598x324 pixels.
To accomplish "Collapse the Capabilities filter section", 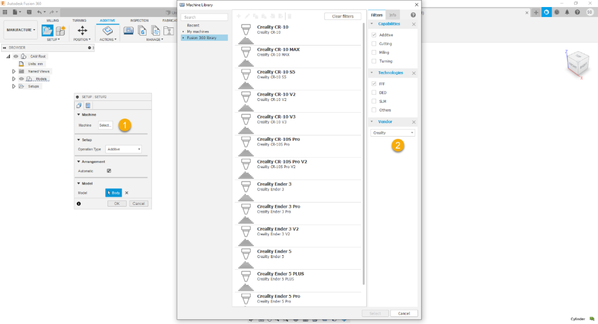I will tap(372, 23).
